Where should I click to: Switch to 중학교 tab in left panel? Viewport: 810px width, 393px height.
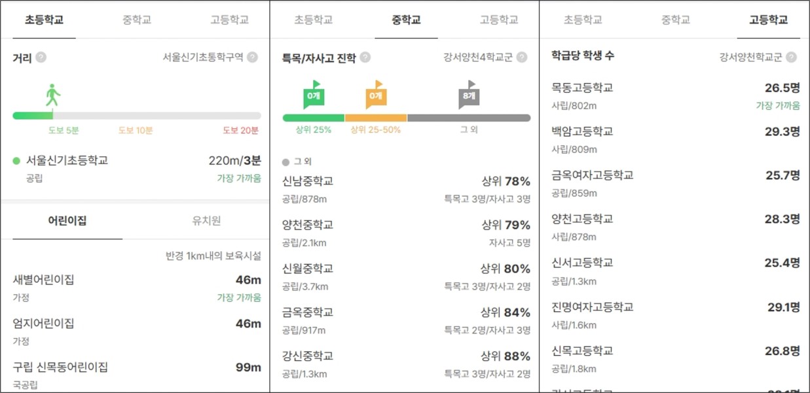[137, 20]
